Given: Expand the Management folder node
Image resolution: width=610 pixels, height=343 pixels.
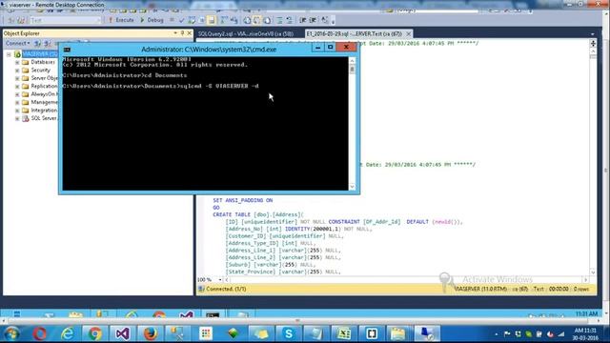Looking at the screenshot, I should [17, 102].
